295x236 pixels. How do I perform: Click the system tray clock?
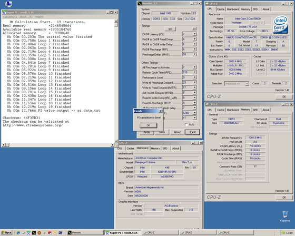click(289, 233)
